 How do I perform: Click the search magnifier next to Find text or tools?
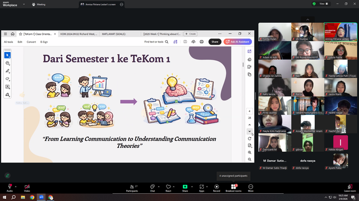167,42
